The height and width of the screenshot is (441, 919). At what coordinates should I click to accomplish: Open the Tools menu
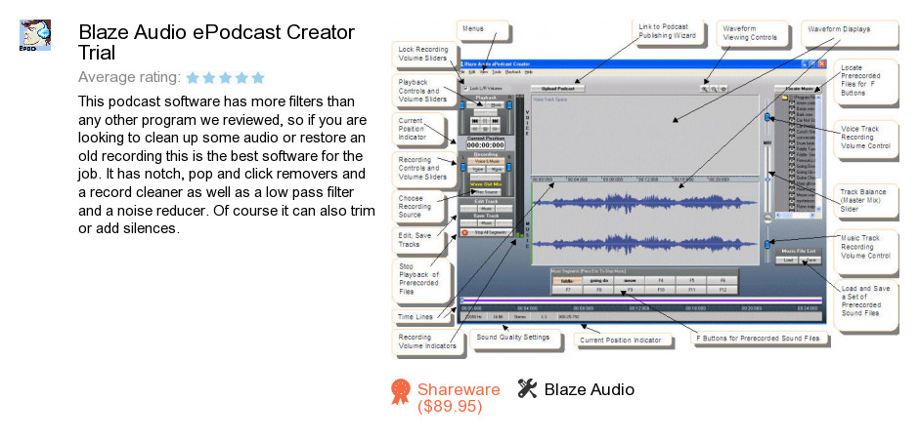point(497,72)
